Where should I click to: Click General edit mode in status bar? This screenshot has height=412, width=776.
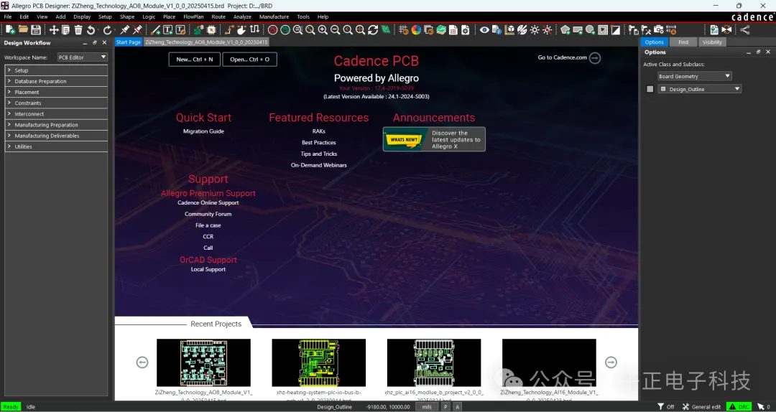point(702,406)
